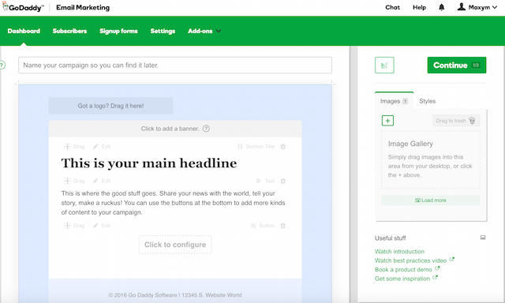Click the Continue button
The width and height of the screenshot is (505, 303).
tap(456, 65)
